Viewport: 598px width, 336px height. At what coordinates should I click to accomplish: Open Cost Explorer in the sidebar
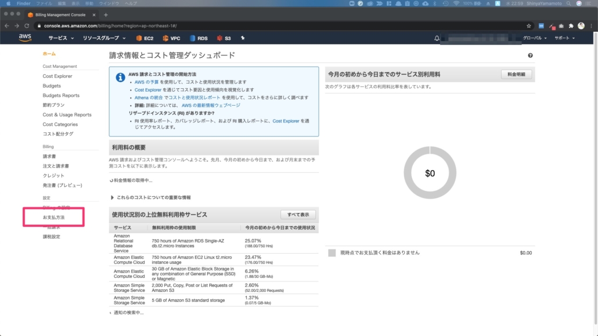57,76
